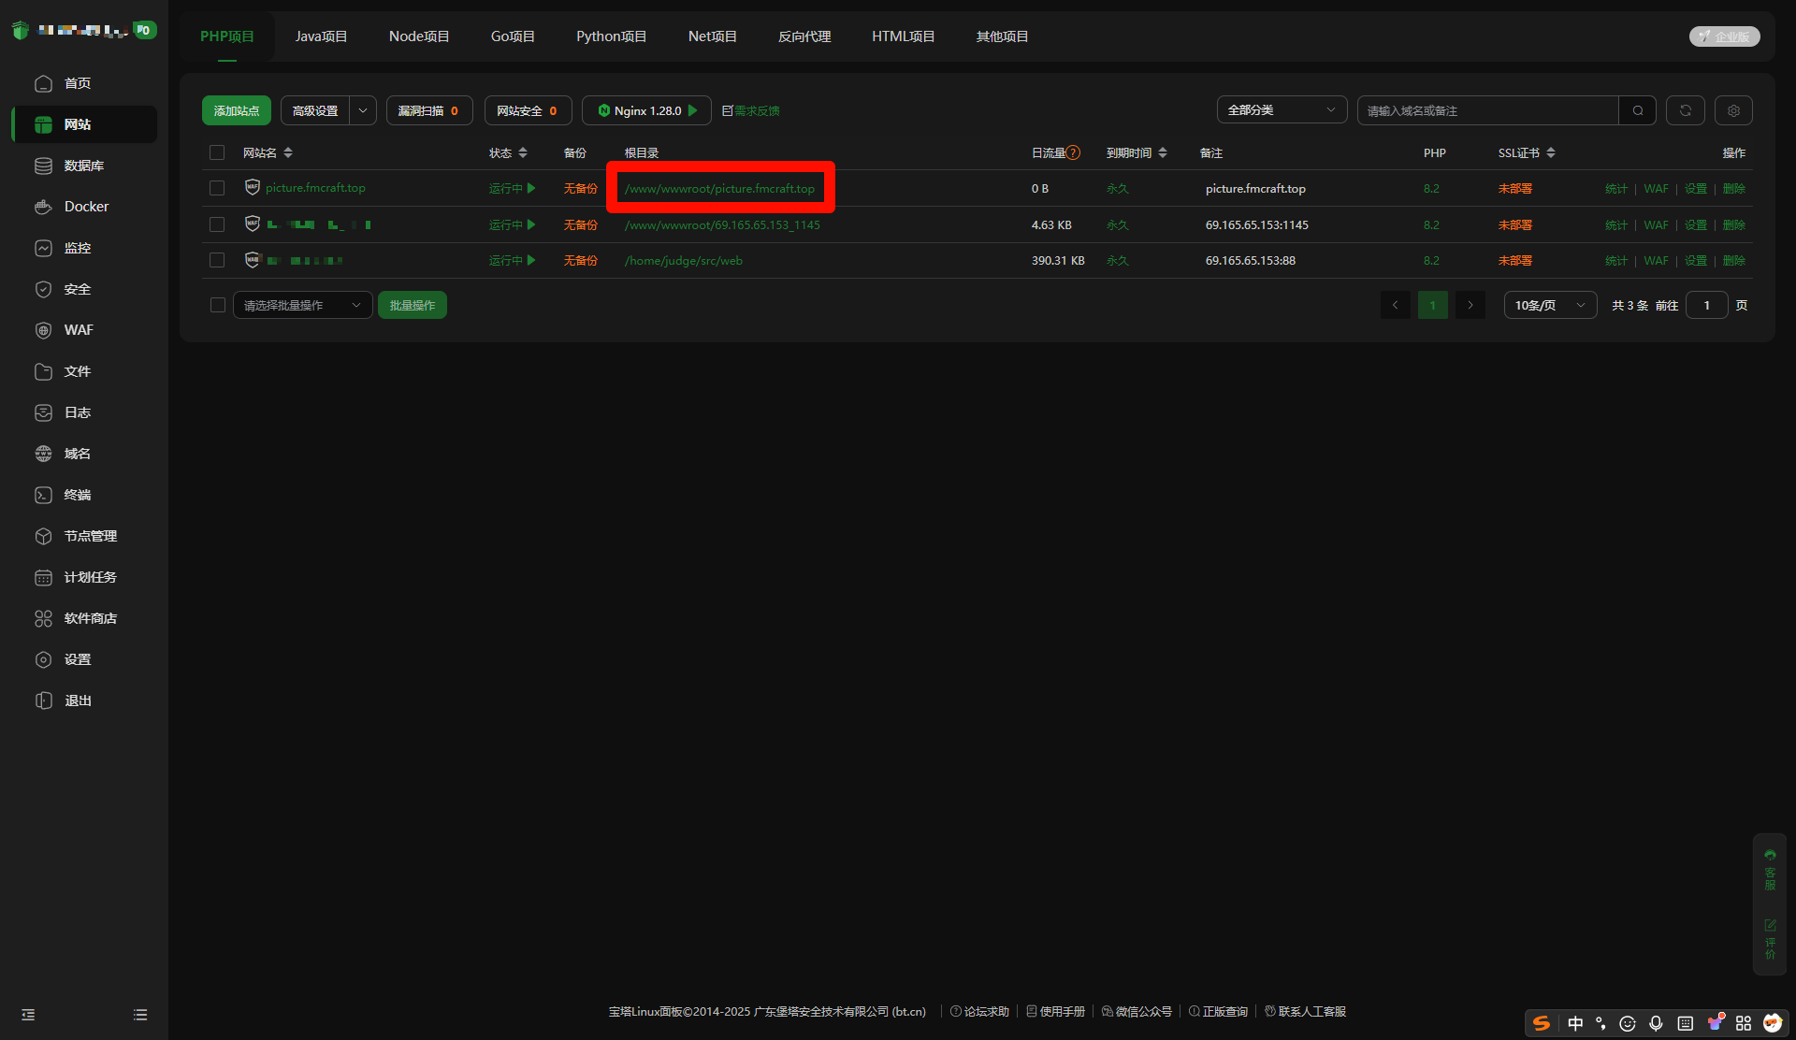Image resolution: width=1796 pixels, height=1040 pixels.
Task: Click the refresh list icon
Action: pos(1685,110)
